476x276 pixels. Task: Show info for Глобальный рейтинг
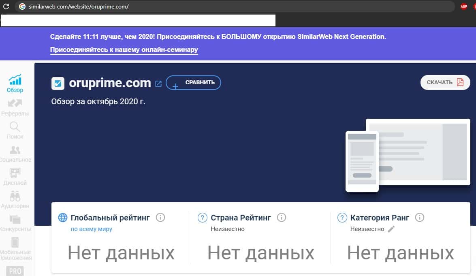point(160,217)
